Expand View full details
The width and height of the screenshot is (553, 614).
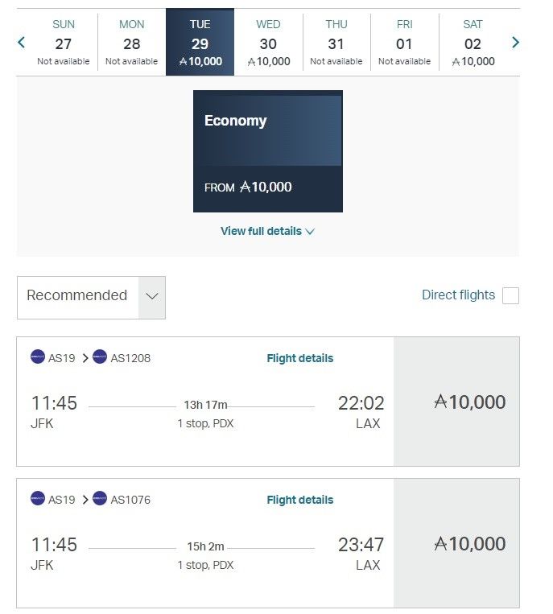click(267, 231)
